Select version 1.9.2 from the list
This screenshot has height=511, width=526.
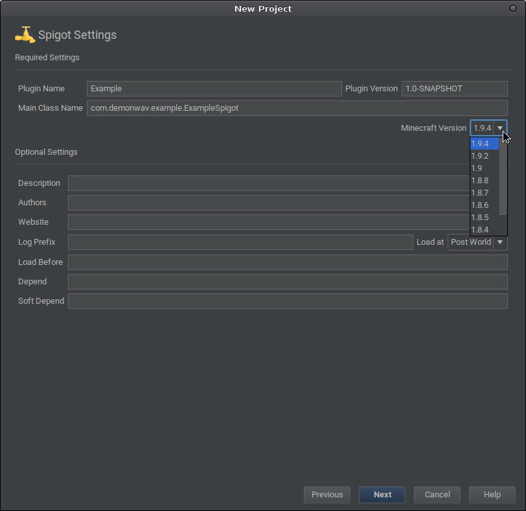coord(484,156)
